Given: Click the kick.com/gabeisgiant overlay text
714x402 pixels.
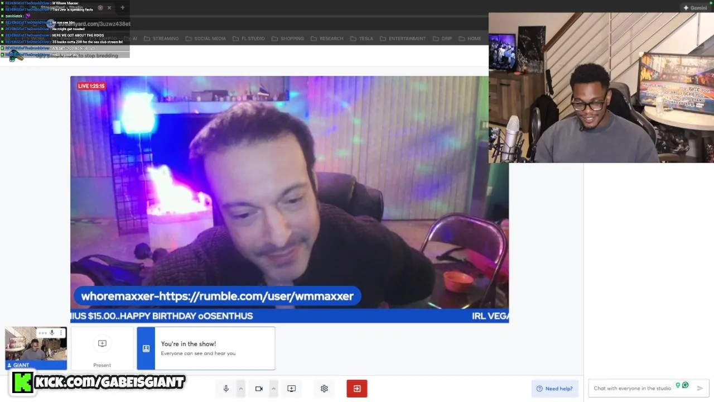Looking at the screenshot, I should tap(109, 382).
